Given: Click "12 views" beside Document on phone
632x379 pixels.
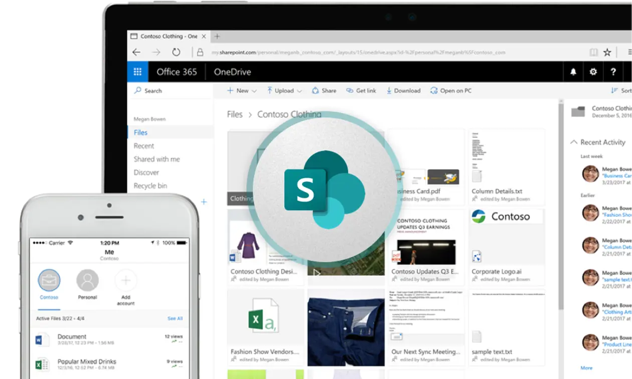Looking at the screenshot, I should pos(174,337).
